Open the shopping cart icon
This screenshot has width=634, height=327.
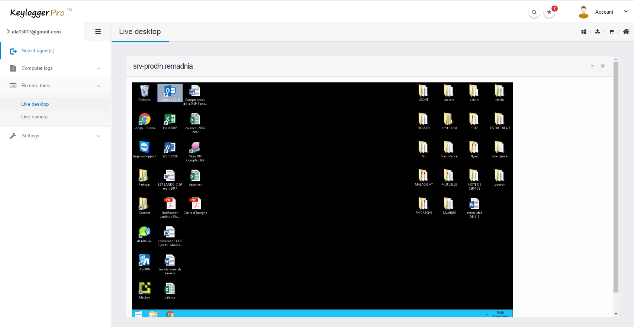pos(611,32)
